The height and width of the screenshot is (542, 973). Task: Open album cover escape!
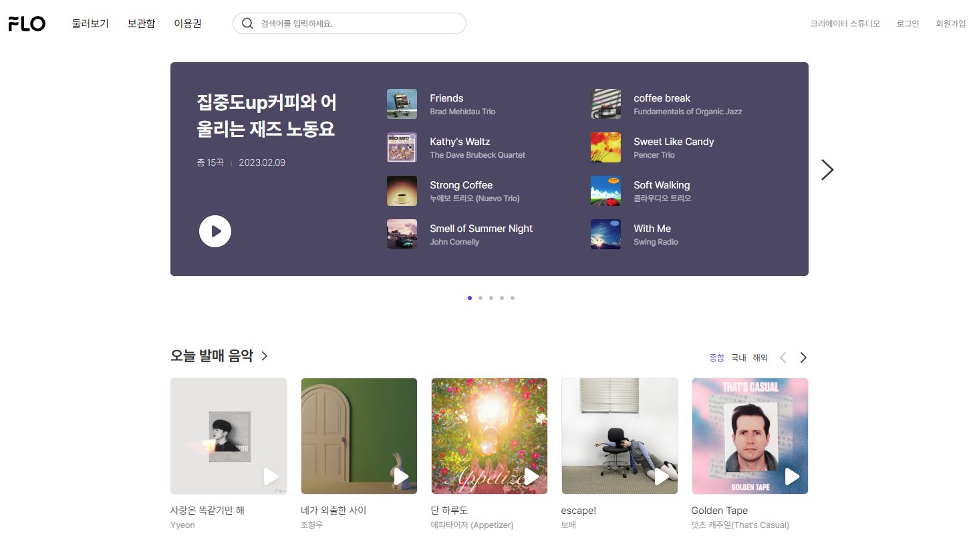[x=619, y=436]
